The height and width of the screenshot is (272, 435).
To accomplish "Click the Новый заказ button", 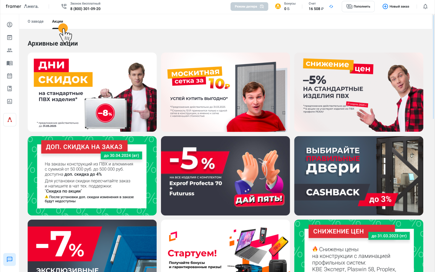I will click(396, 7).
